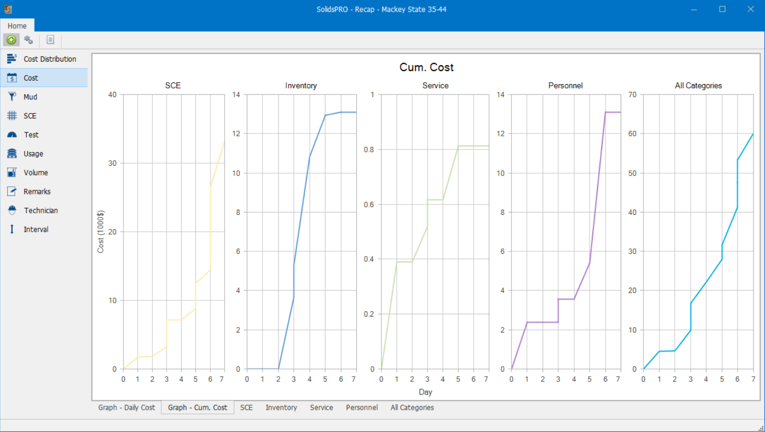Select the Mud funnel icon
765x432 pixels.
point(12,97)
